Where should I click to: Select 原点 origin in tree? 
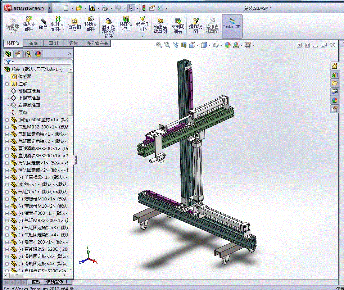(x=23, y=113)
